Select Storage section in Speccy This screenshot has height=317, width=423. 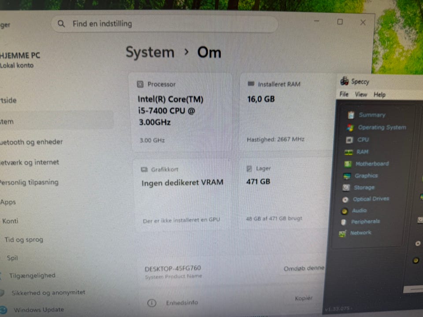click(364, 188)
